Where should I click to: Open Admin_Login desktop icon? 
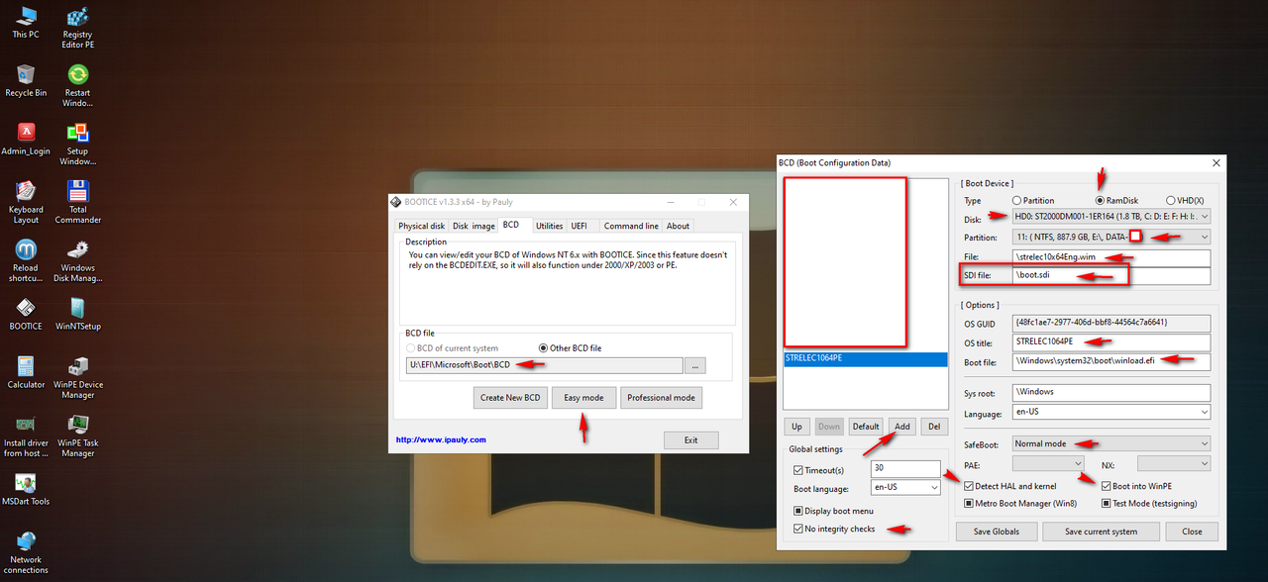(x=26, y=140)
